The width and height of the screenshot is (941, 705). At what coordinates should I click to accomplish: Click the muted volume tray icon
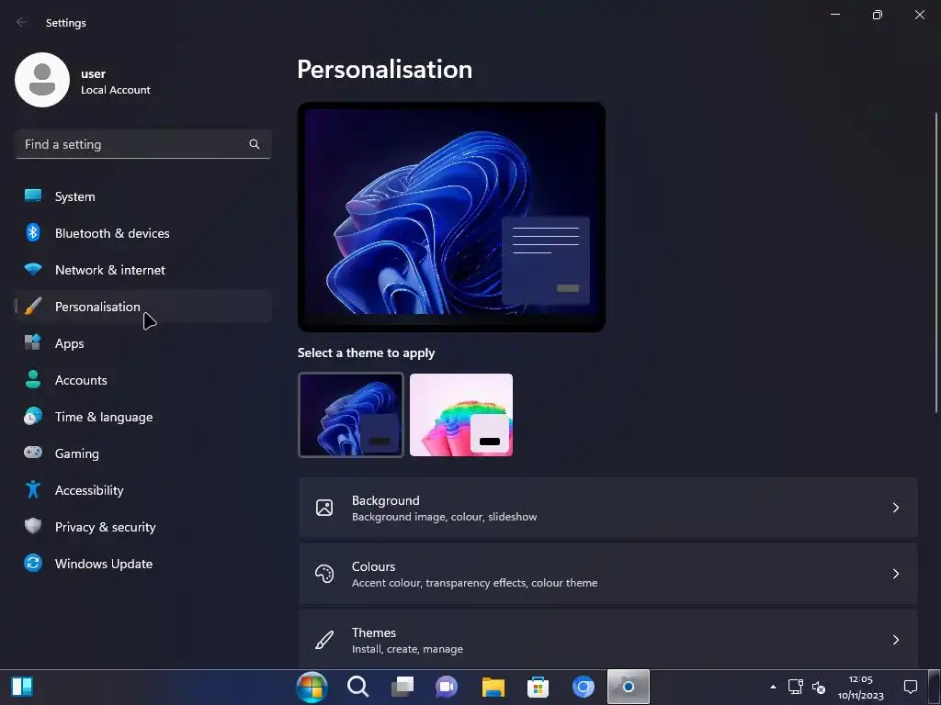coord(819,687)
